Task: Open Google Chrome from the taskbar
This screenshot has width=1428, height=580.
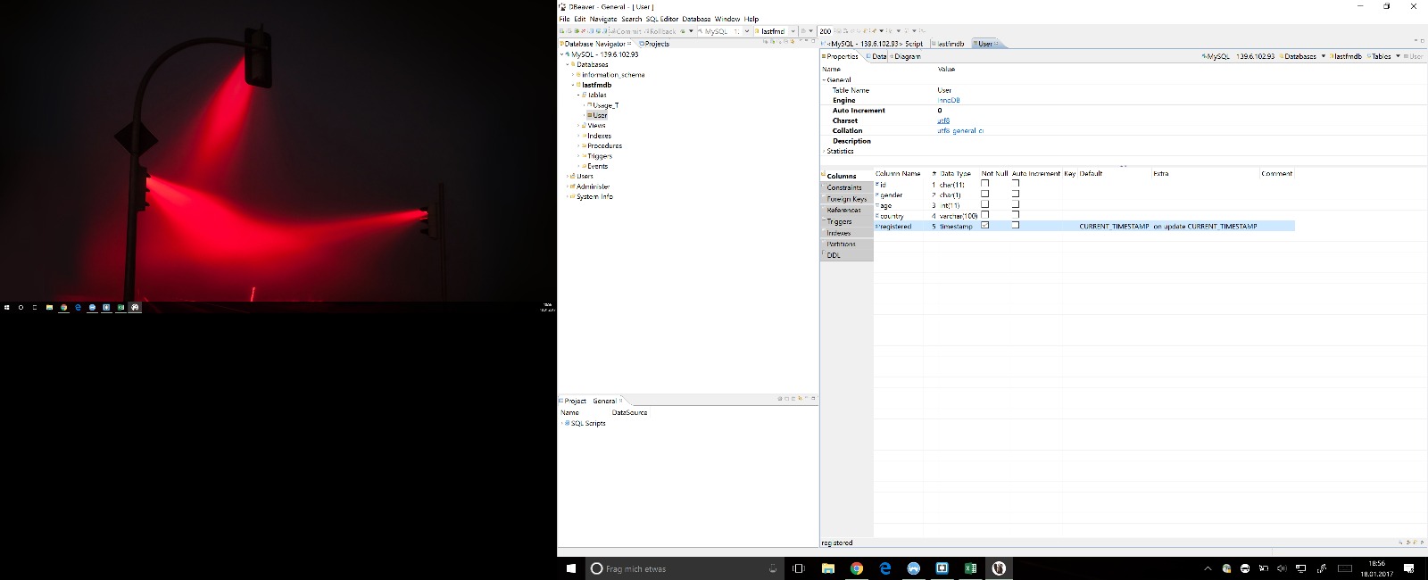Action: coord(856,568)
